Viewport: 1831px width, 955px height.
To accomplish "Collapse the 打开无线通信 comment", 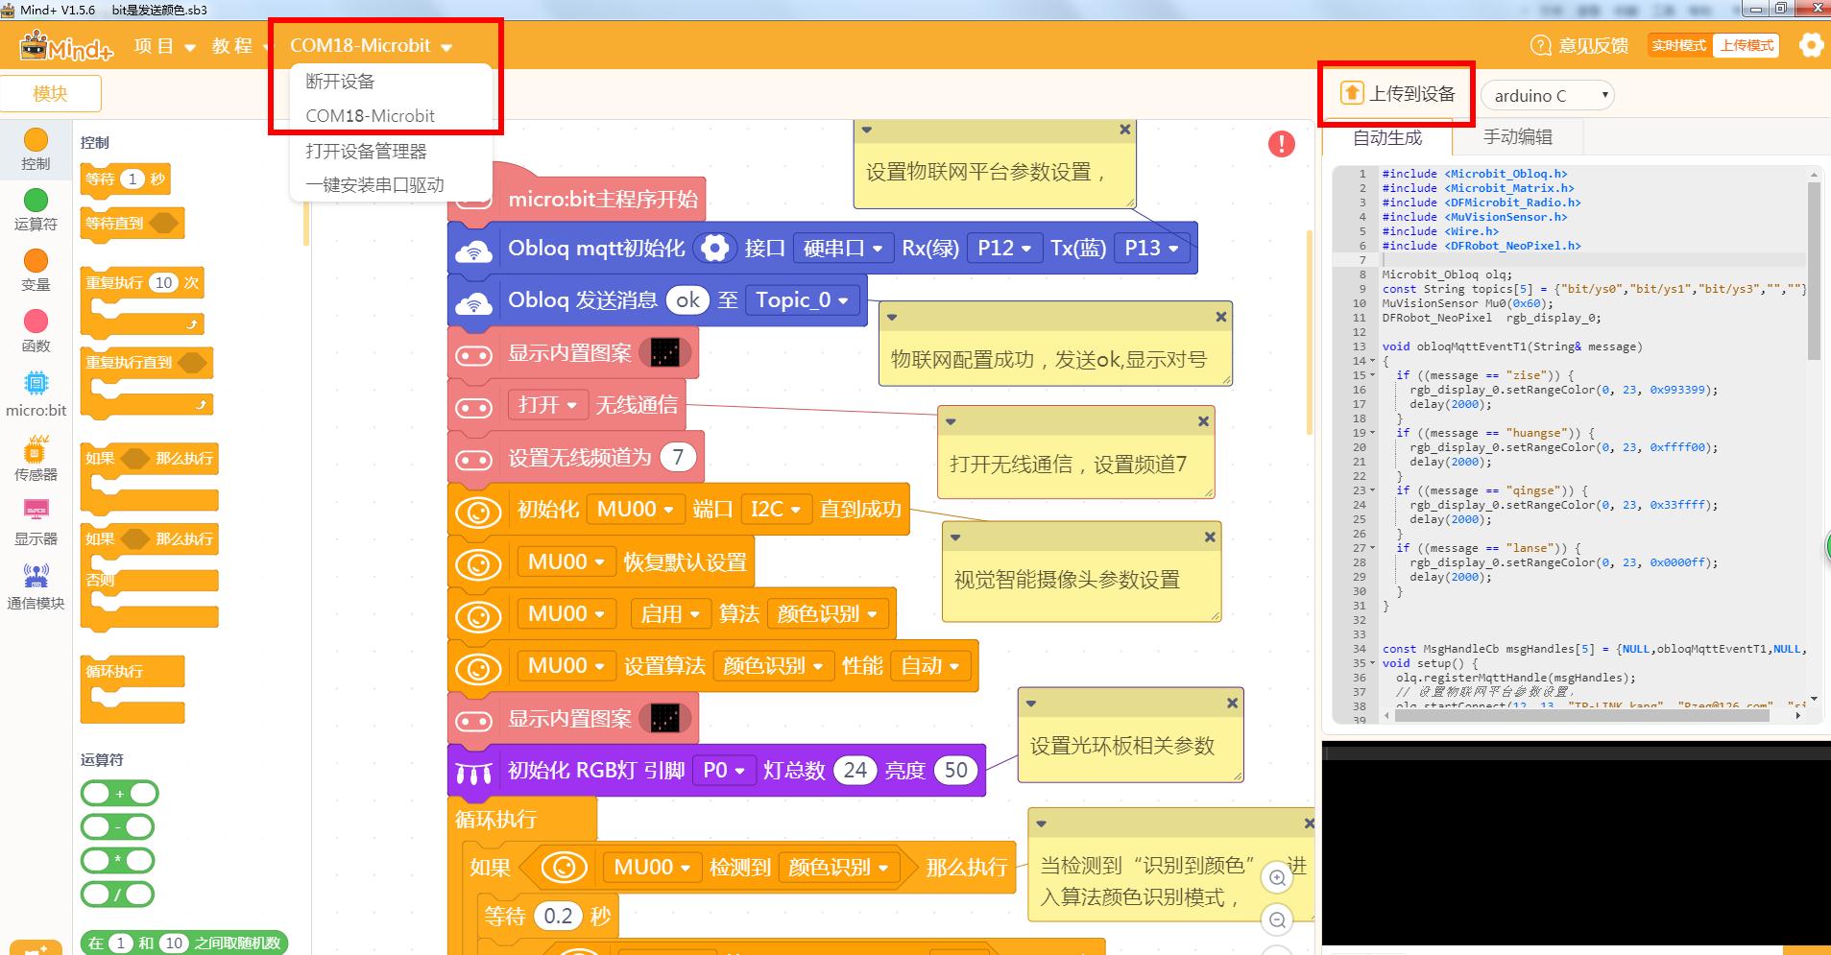I will [951, 421].
